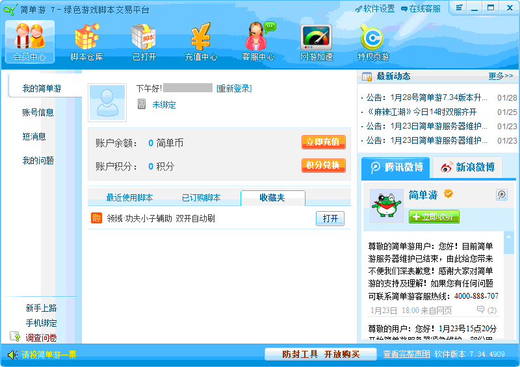This screenshot has height=367, width=520.
Task: Click the phone icon beside 未绑定
Action: [142, 104]
